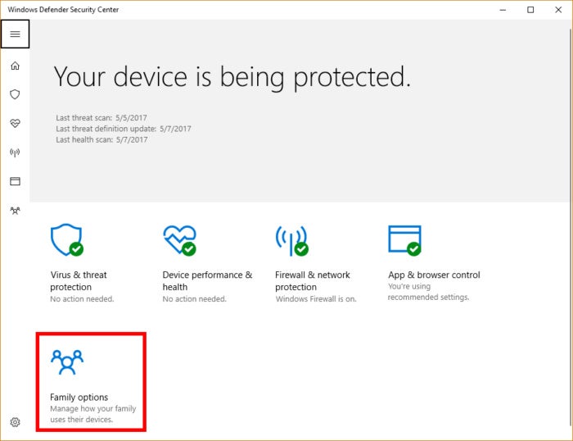This screenshot has width=573, height=441.
Task: Open Settings gear in sidebar
Action: (x=15, y=422)
